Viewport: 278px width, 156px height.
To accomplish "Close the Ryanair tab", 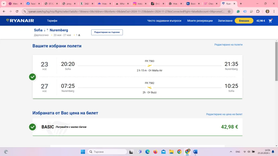I will tap(234, 4).
